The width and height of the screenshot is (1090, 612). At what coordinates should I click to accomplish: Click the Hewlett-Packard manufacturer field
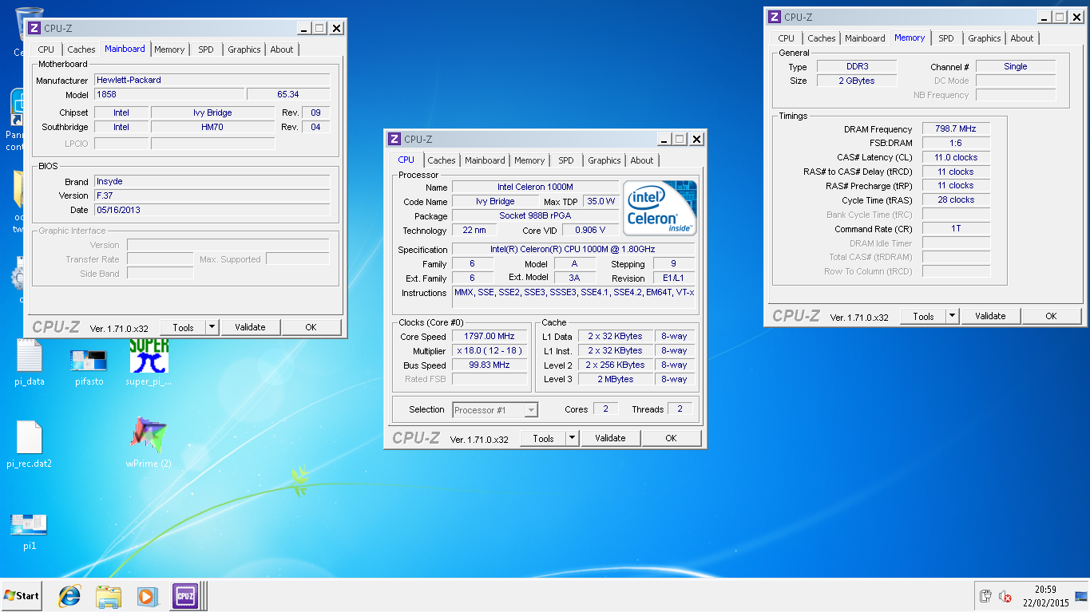212,80
